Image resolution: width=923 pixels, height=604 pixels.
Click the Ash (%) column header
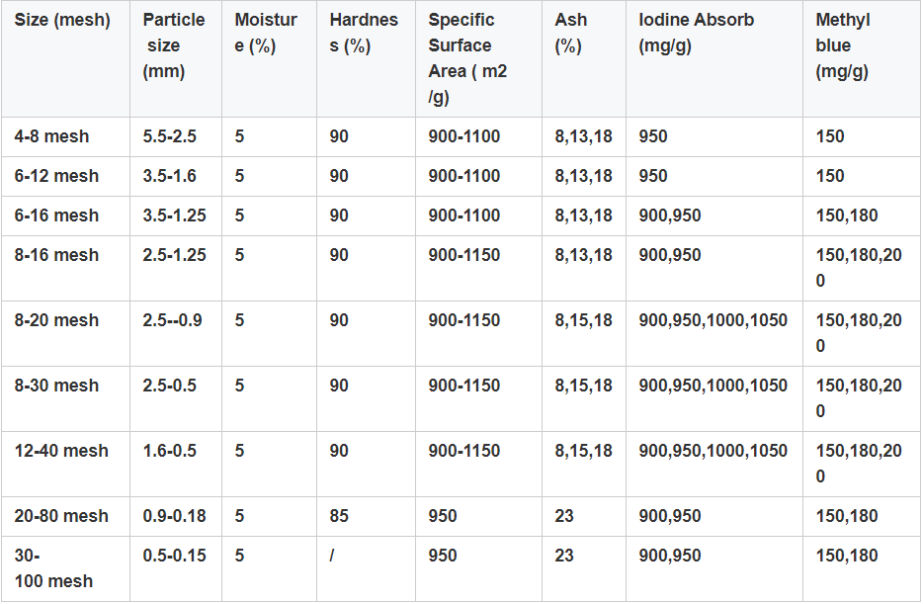(570, 33)
